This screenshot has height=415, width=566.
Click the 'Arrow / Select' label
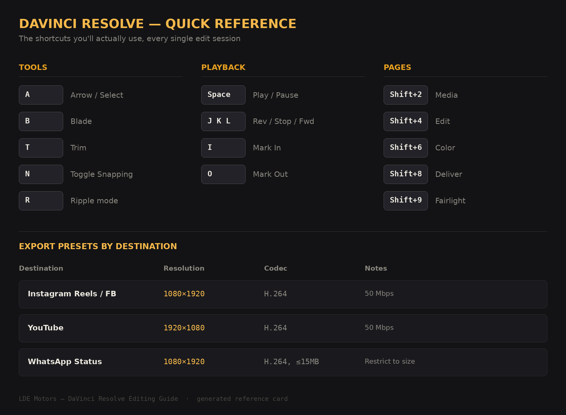[x=97, y=95]
